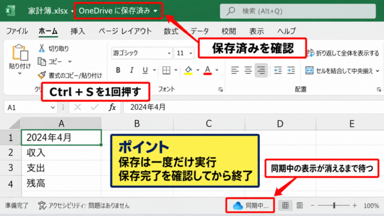Switch to Page Layout view icon

pos(299,205)
